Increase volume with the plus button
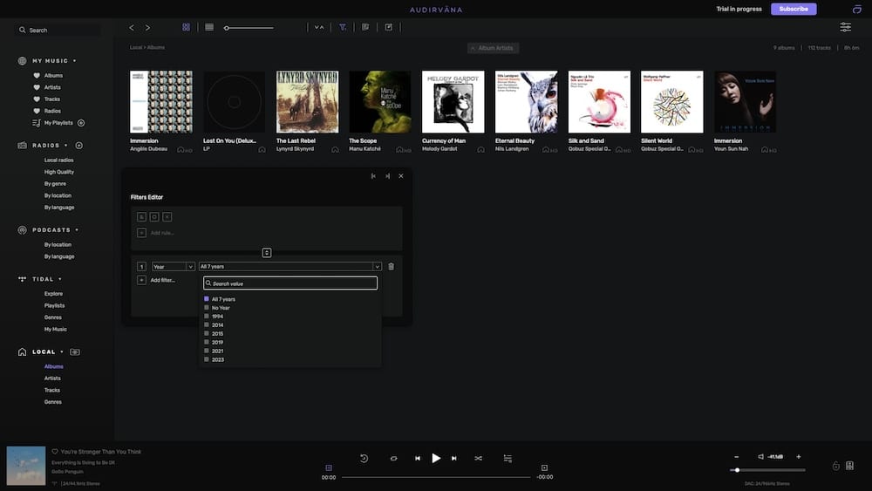872x491 pixels. click(x=799, y=456)
